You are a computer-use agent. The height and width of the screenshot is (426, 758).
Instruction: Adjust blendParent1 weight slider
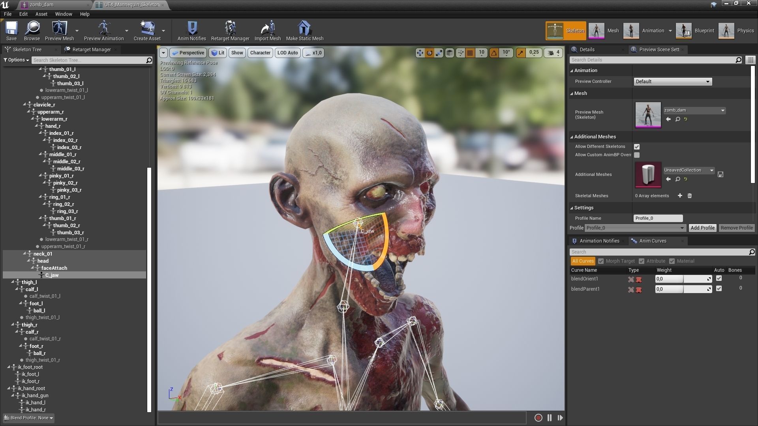683,289
